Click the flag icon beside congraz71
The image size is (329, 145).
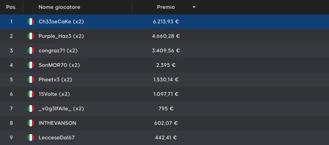pyautogui.click(x=31, y=51)
